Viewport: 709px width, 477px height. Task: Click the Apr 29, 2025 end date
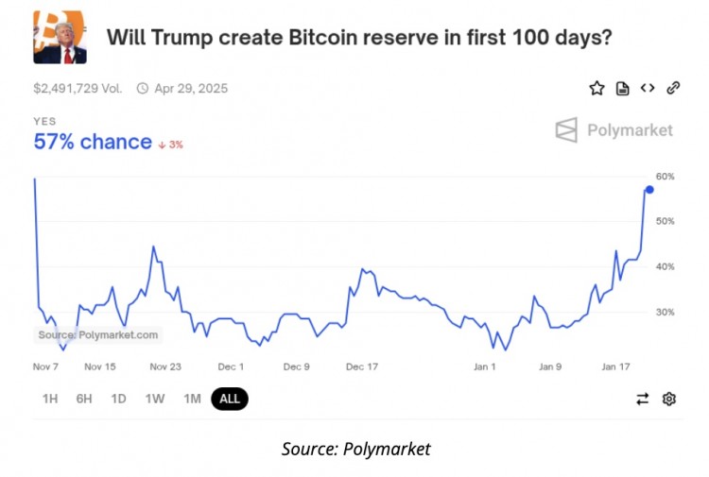pyautogui.click(x=191, y=89)
